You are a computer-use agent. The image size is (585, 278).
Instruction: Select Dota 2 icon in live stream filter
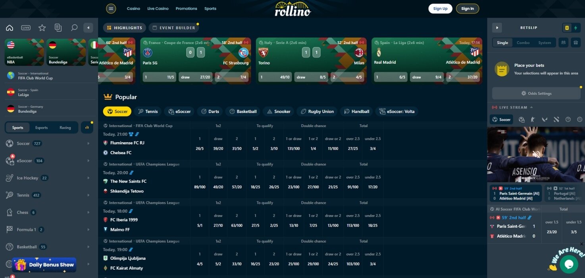(556, 119)
